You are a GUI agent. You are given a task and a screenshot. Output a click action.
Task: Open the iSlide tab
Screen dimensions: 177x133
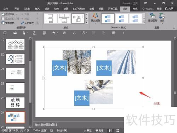click(27, 9)
